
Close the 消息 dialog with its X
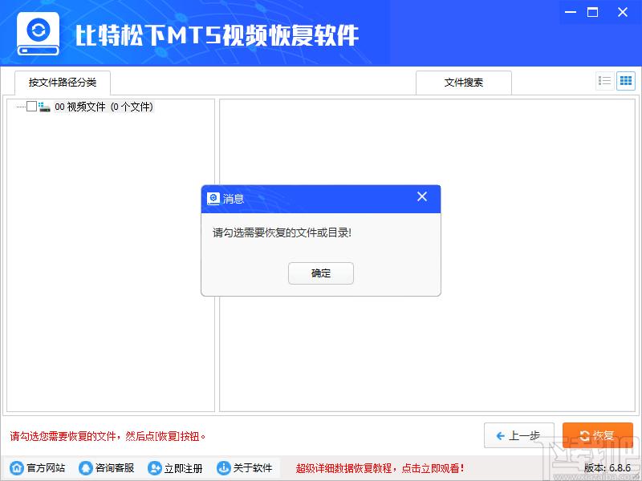click(422, 196)
